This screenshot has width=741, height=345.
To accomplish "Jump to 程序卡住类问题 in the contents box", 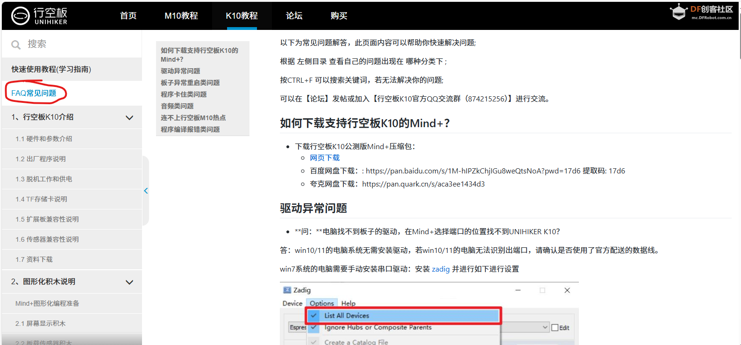I will click(x=184, y=94).
